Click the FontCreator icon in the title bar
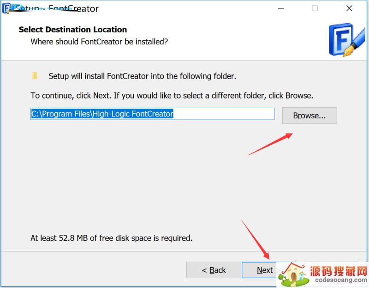This screenshot has height=288, width=369. click(x=7, y=8)
